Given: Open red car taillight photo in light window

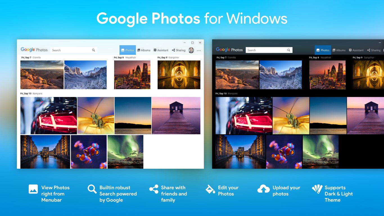Looking at the screenshot, I should (x=48, y=116).
